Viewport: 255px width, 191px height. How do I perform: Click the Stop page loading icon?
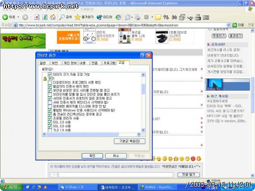[37, 17]
